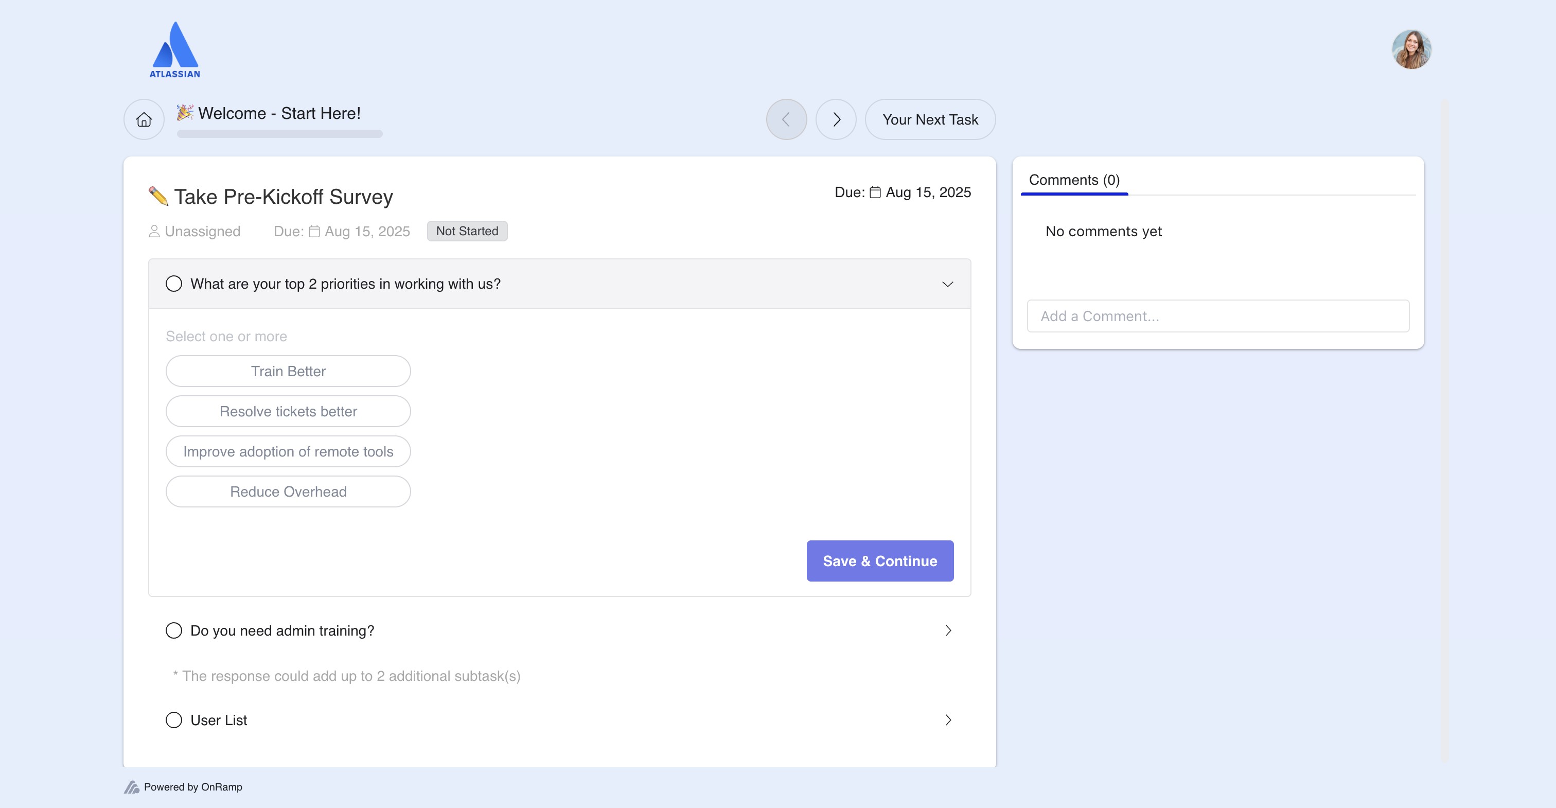Expand Do you need admin training
The height and width of the screenshot is (808, 1556).
(x=948, y=630)
